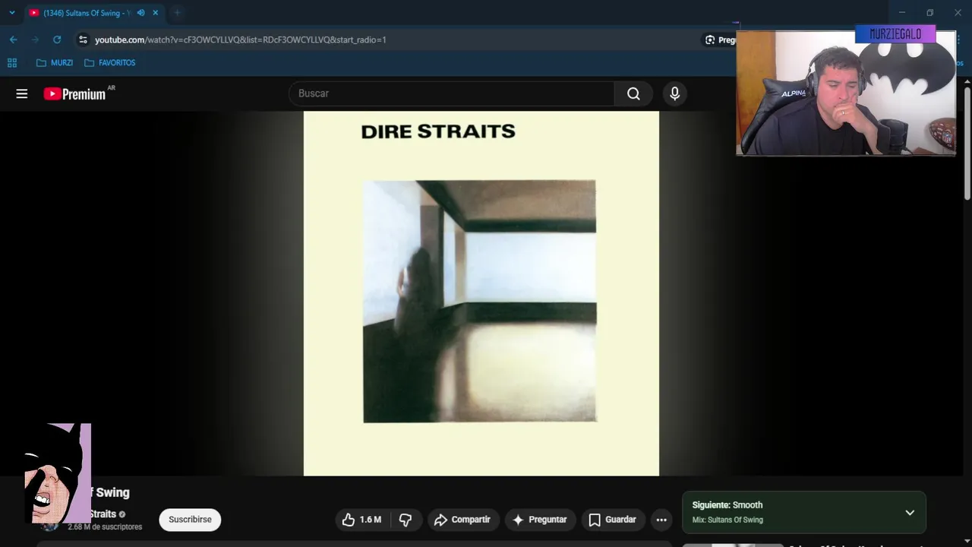Start voice search with microphone icon

[674, 93]
